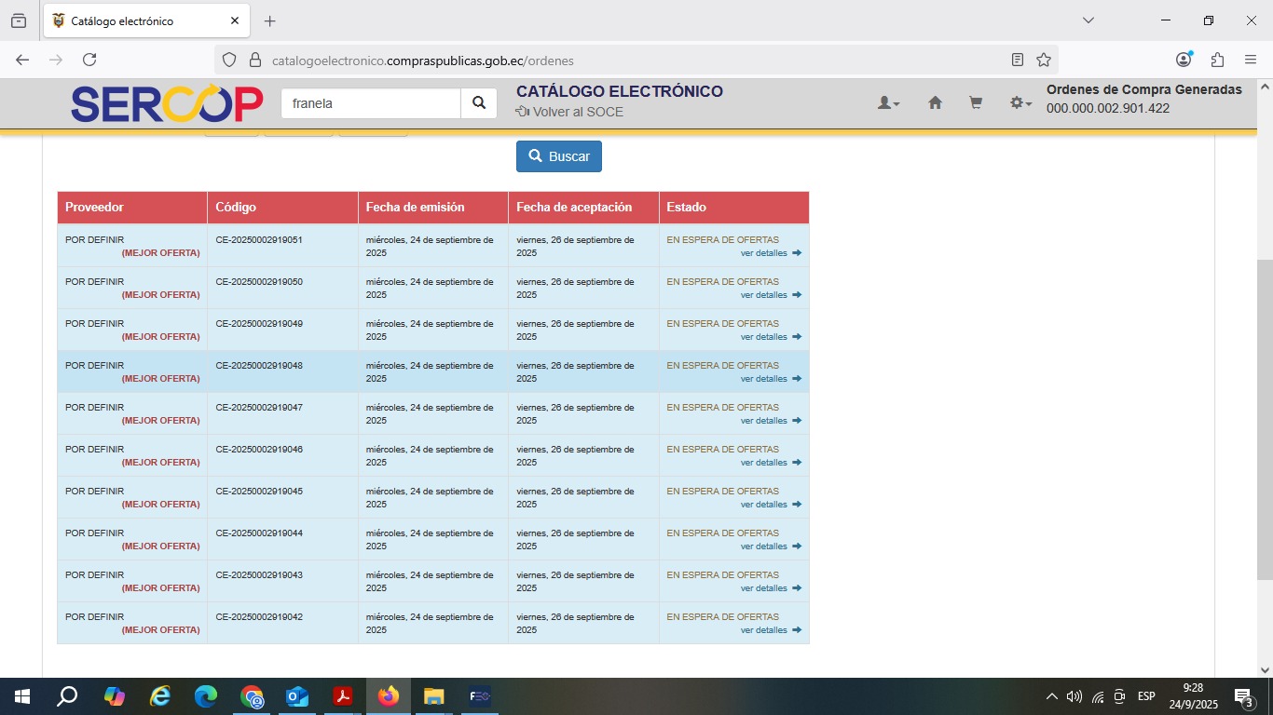Viewport: 1273px width, 715px height.
Task: Click the SERCOP logo
Action: [x=167, y=104]
